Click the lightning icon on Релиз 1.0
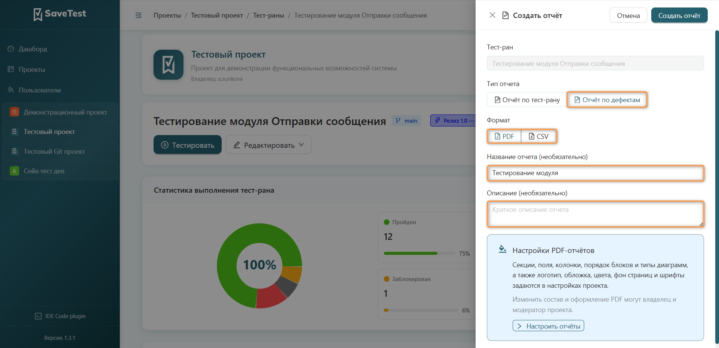Image resolution: width=719 pixels, height=348 pixels. (x=437, y=120)
